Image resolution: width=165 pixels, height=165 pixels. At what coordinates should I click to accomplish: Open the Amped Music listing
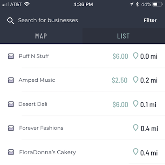point(82,80)
